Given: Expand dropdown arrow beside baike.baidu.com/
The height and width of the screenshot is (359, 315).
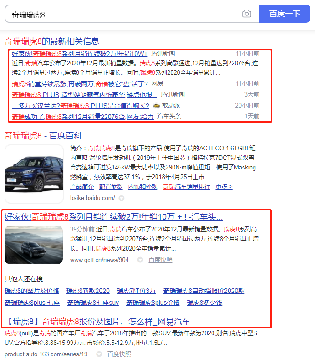Looking at the screenshot, I should click(122, 198).
